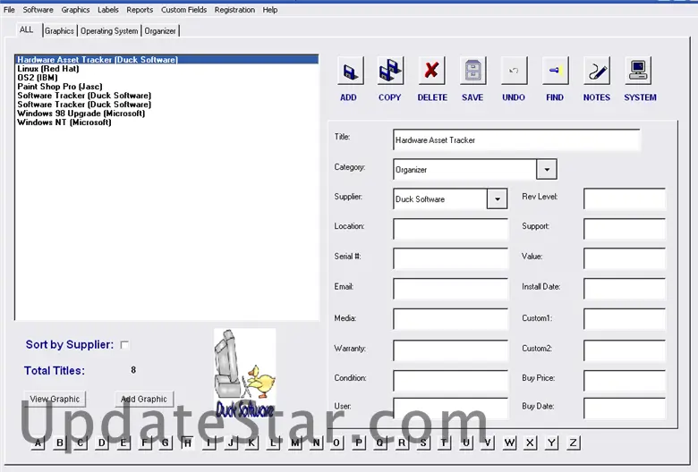Screen dimensions: 698x472
Task: Click the red X DELETE icon
Action: [x=432, y=71]
